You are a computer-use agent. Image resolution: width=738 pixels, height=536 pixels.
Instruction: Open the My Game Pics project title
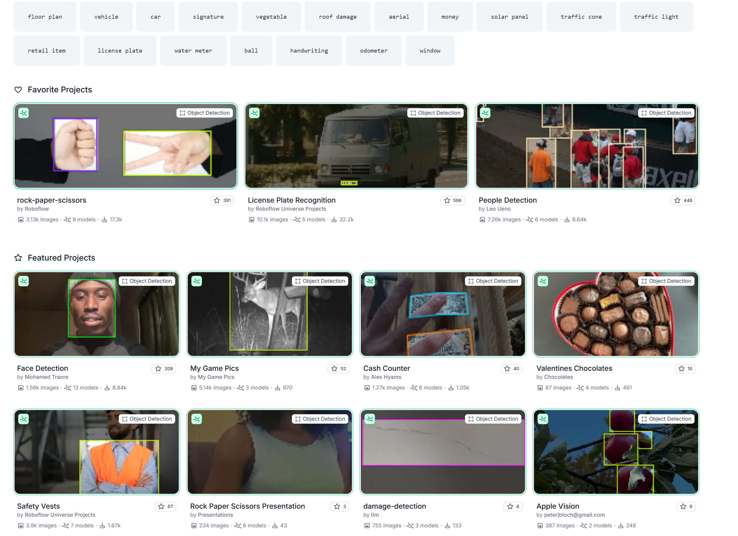(x=214, y=368)
